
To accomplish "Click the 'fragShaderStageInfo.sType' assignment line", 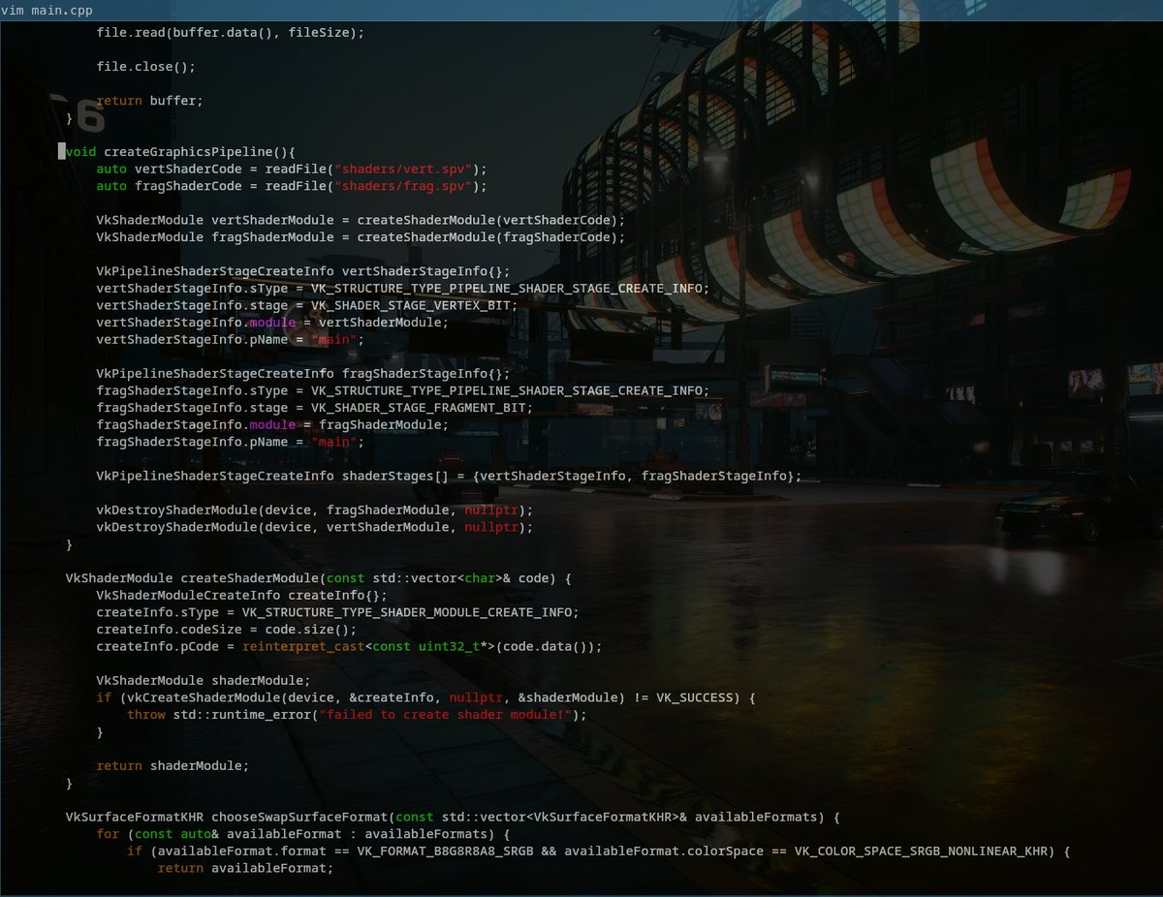I will pos(403,391).
